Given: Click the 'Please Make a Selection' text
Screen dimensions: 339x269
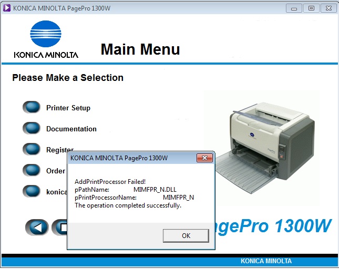Looking at the screenshot, I should [x=68, y=78].
